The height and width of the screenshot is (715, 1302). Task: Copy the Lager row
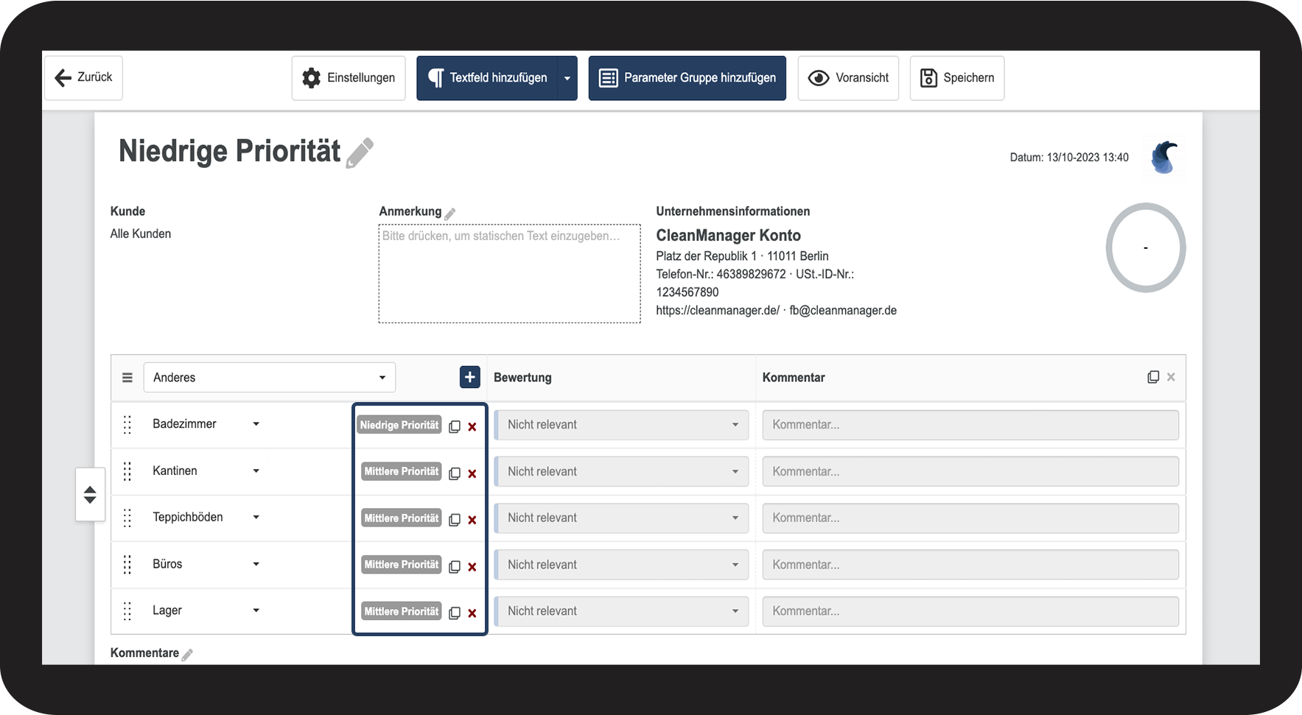tap(455, 613)
